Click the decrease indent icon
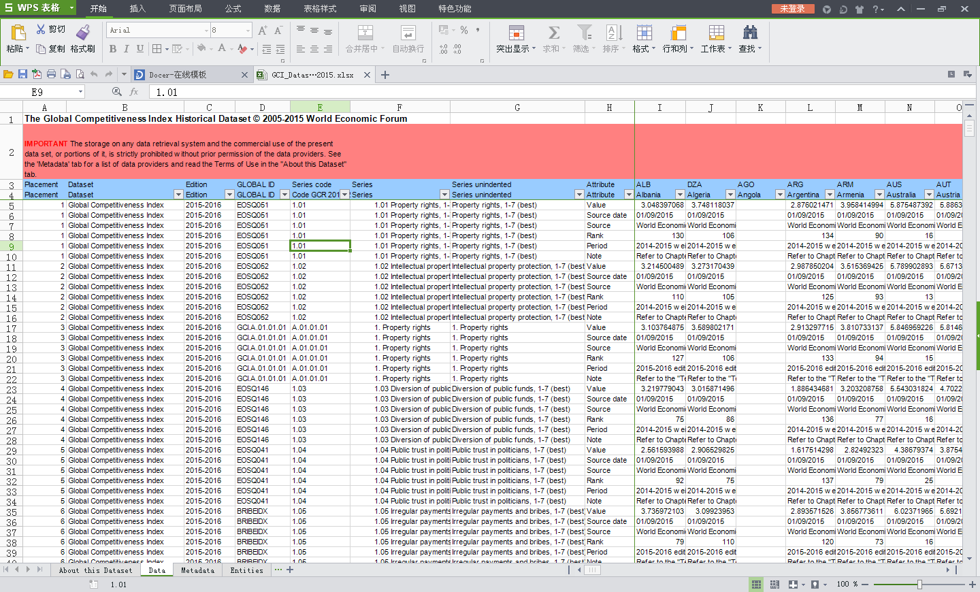This screenshot has width=980, height=592. point(267,49)
